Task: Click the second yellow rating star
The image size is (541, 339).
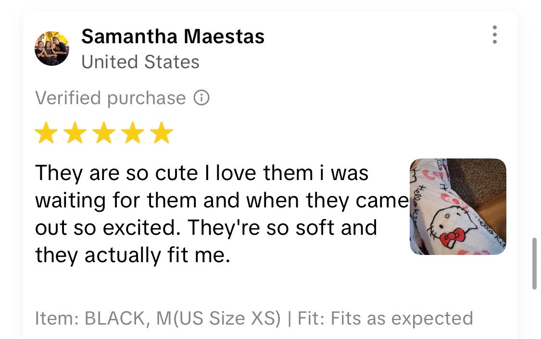Action: (x=75, y=133)
